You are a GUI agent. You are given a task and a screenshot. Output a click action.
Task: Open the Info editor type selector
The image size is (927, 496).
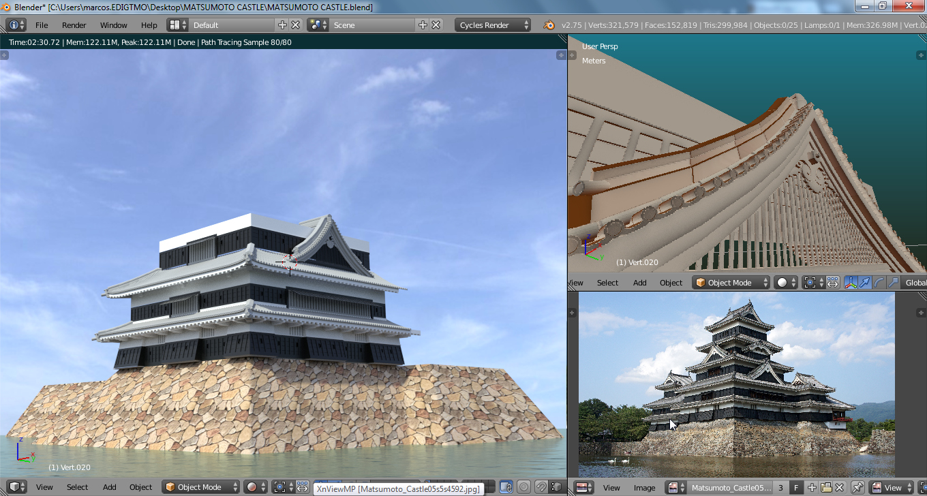(x=16, y=25)
